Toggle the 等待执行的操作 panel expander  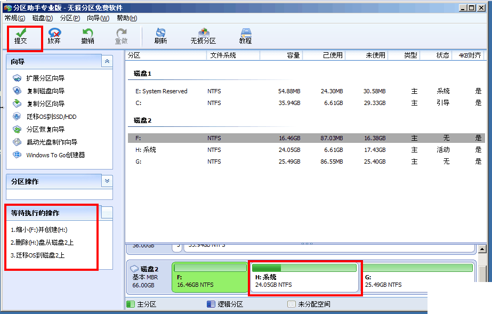click(107, 213)
